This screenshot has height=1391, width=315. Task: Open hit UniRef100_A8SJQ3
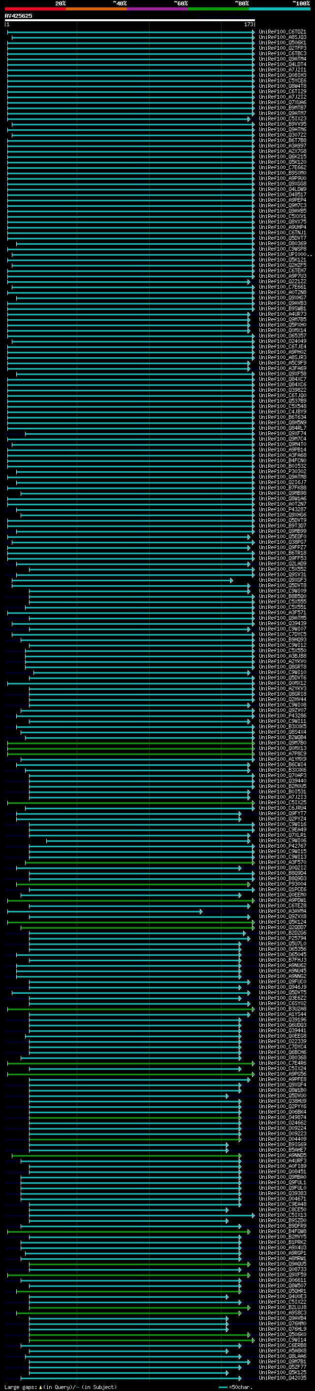click(283, 38)
